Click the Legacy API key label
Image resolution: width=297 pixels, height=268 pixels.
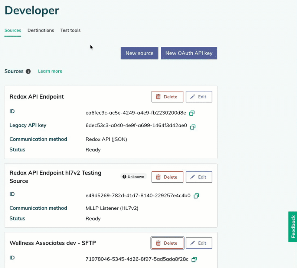point(28,125)
